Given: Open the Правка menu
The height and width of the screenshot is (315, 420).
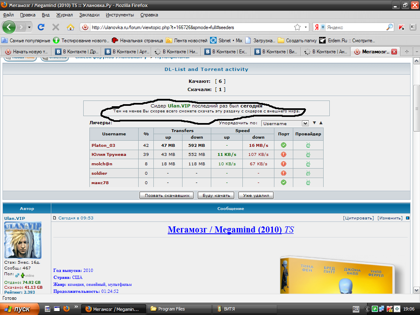Looking at the screenshot, I should [x=28, y=15].
